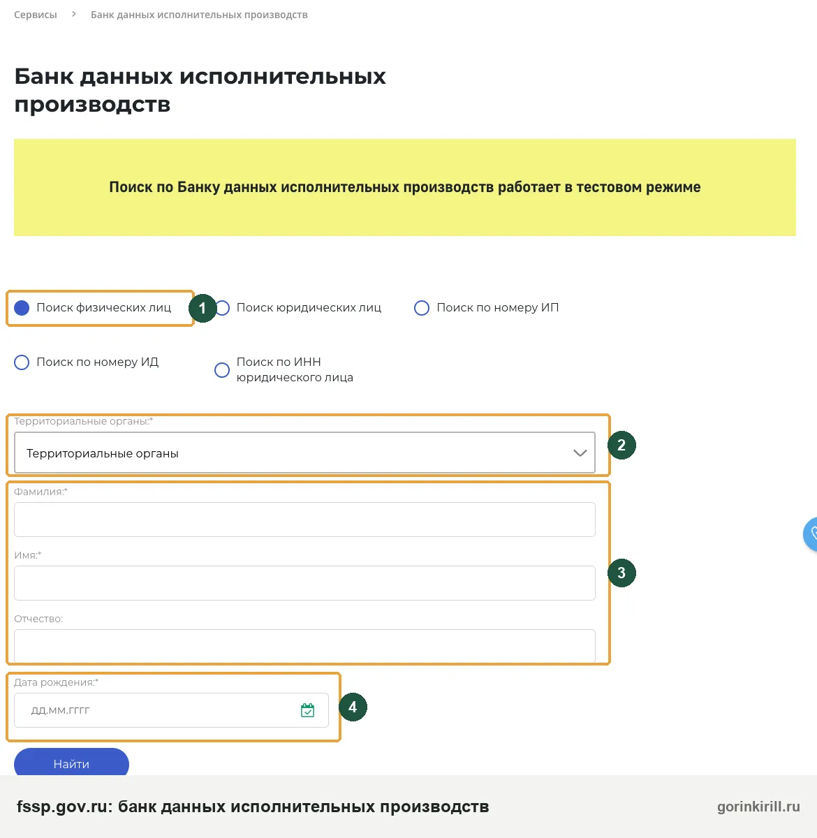Focus the 'Отчество' input field
Screen dimensions: 817x838
pyautogui.click(x=304, y=647)
